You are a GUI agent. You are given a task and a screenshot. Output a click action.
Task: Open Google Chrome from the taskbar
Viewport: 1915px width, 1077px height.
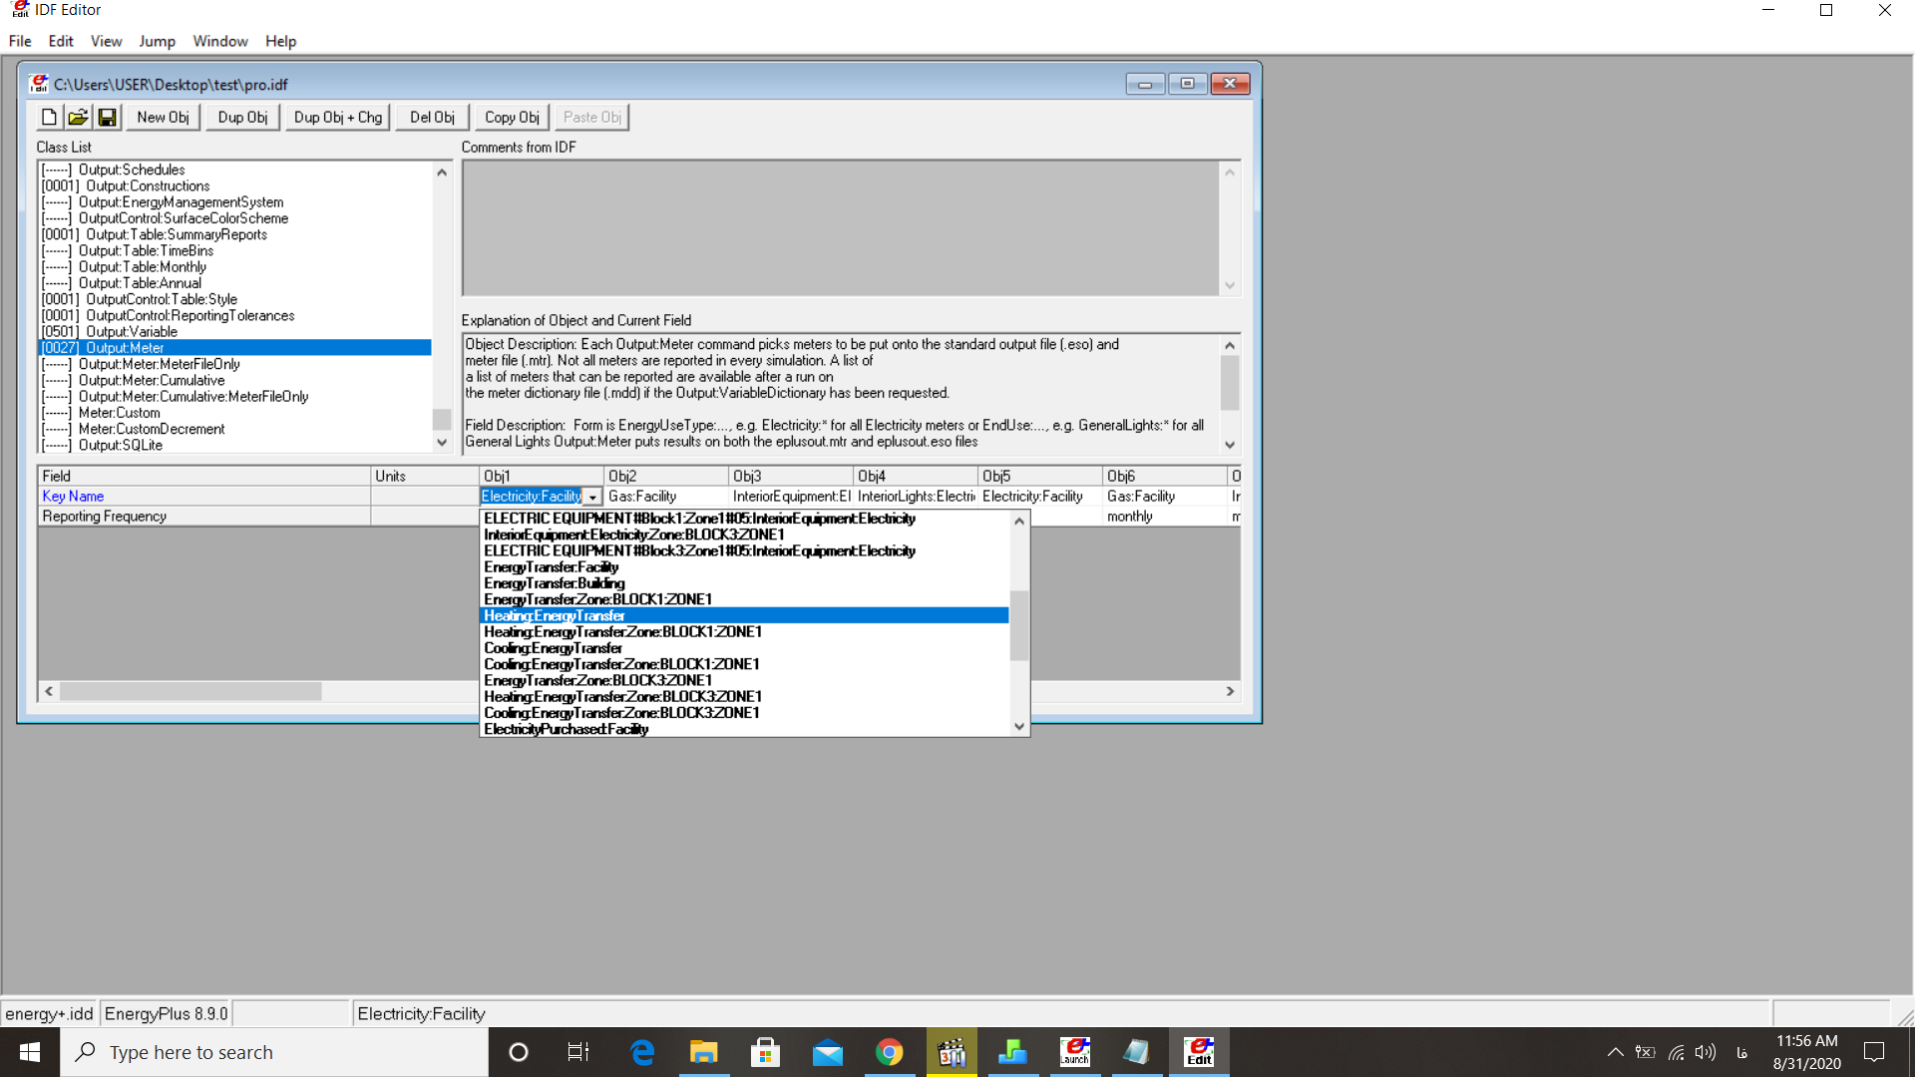889,1052
